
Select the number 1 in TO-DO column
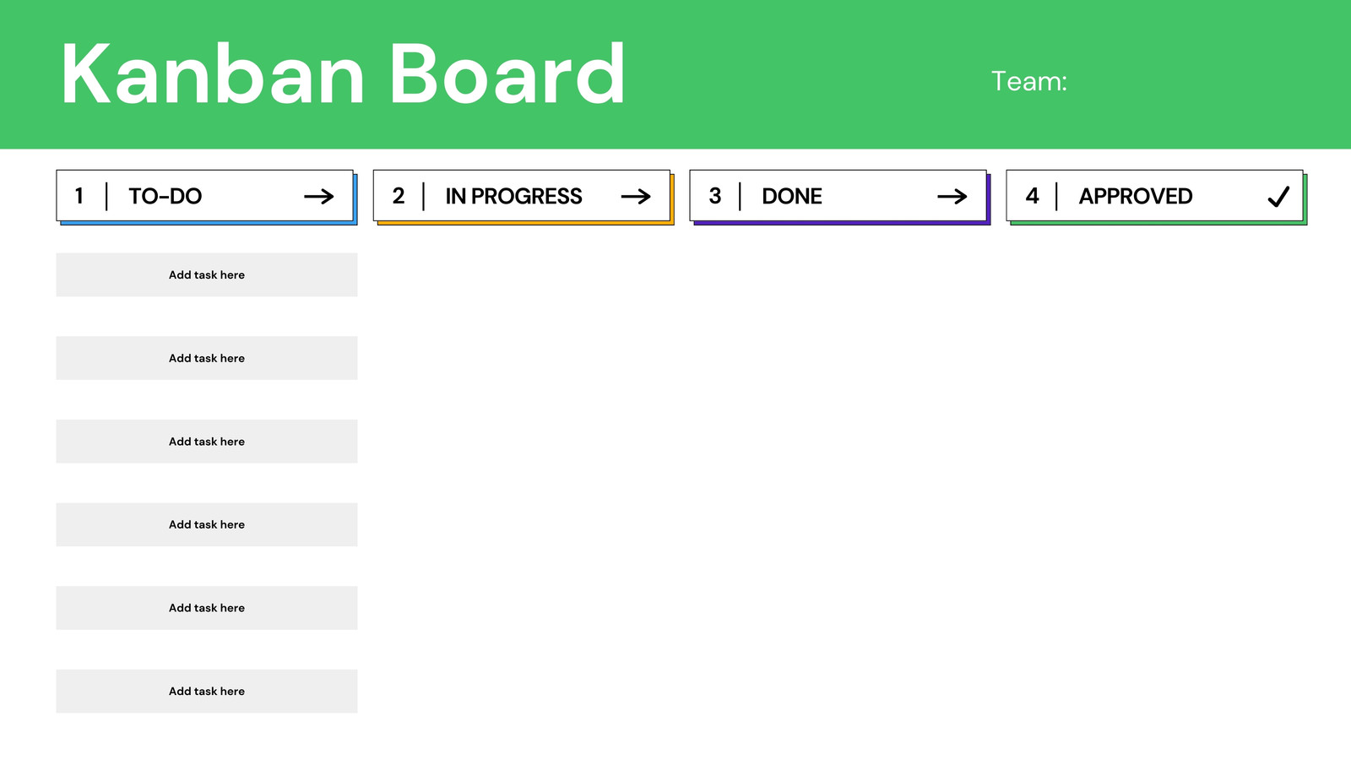(79, 196)
